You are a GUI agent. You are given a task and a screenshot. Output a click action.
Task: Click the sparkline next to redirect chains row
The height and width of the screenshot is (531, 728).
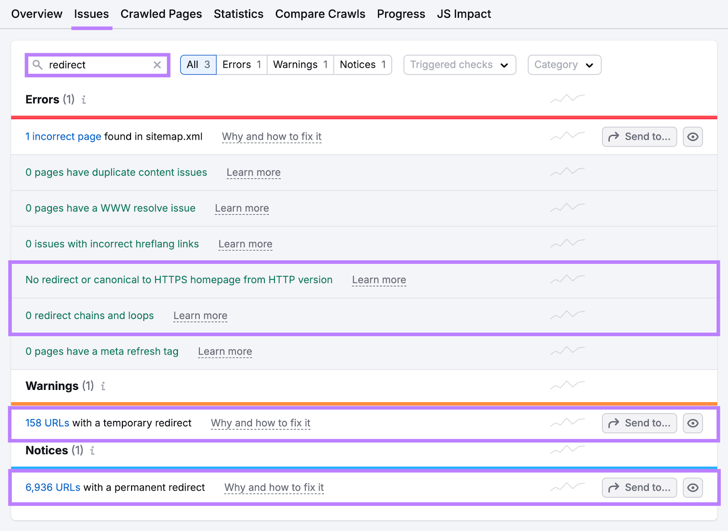567,314
